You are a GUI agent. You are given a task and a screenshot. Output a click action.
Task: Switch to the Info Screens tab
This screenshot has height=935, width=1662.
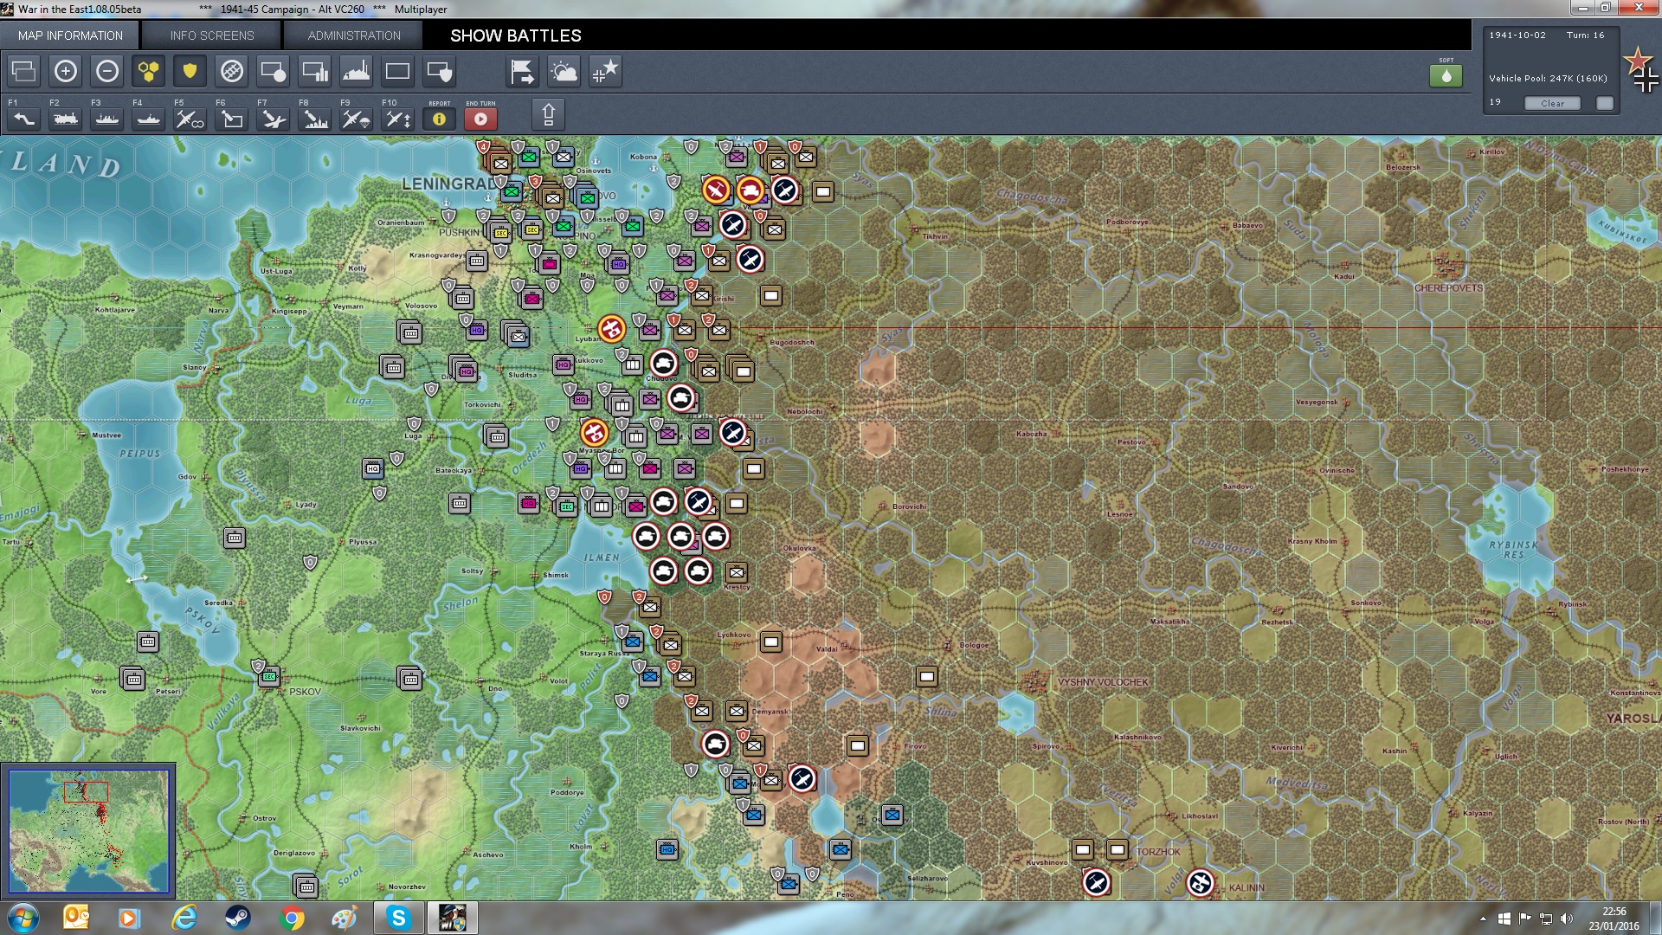click(212, 35)
